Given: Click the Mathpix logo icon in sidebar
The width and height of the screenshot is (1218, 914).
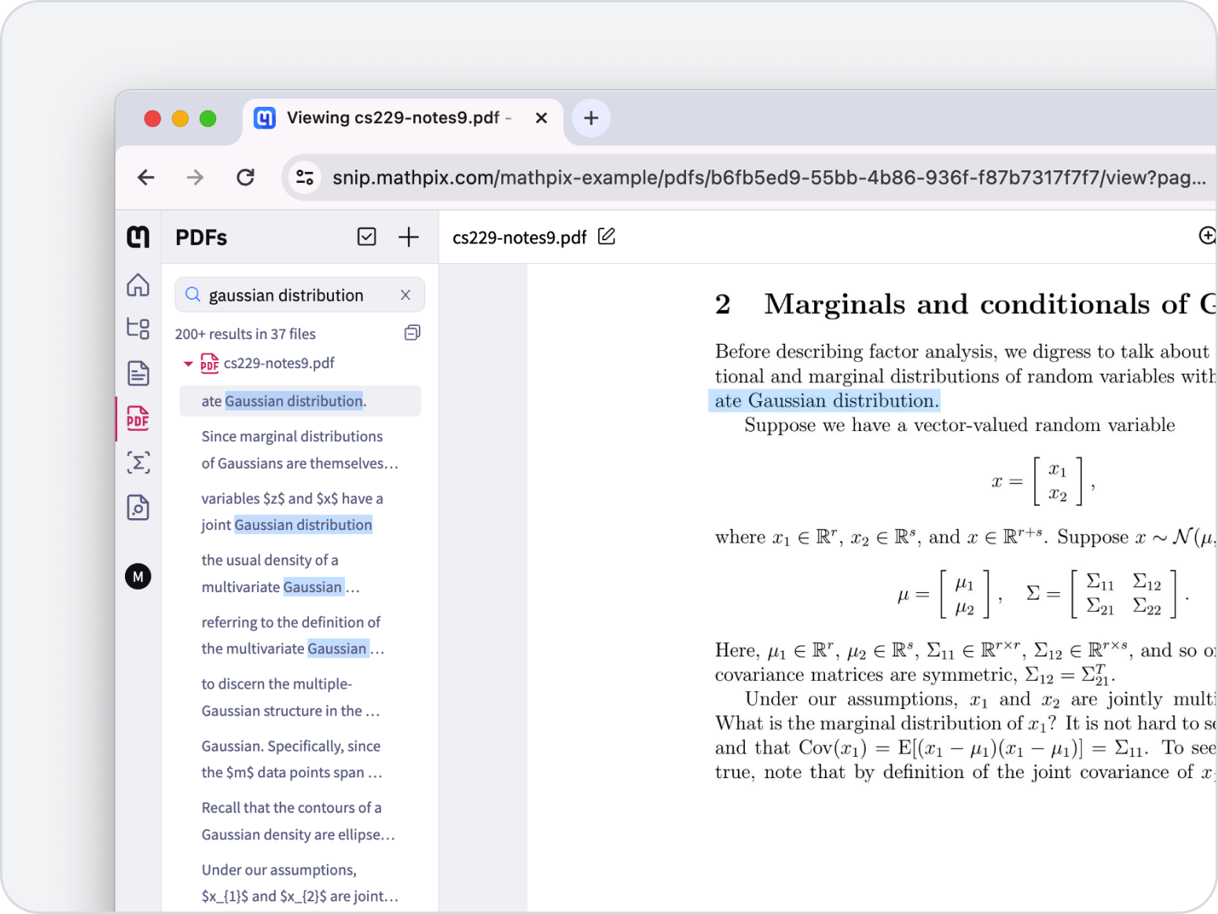Looking at the screenshot, I should coord(138,236).
